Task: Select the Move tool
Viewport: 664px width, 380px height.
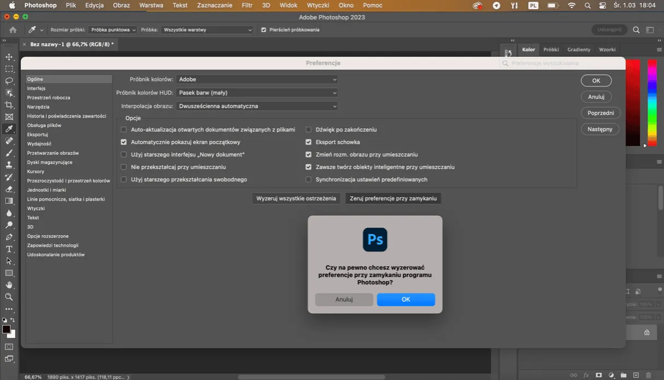Action: tap(8, 57)
